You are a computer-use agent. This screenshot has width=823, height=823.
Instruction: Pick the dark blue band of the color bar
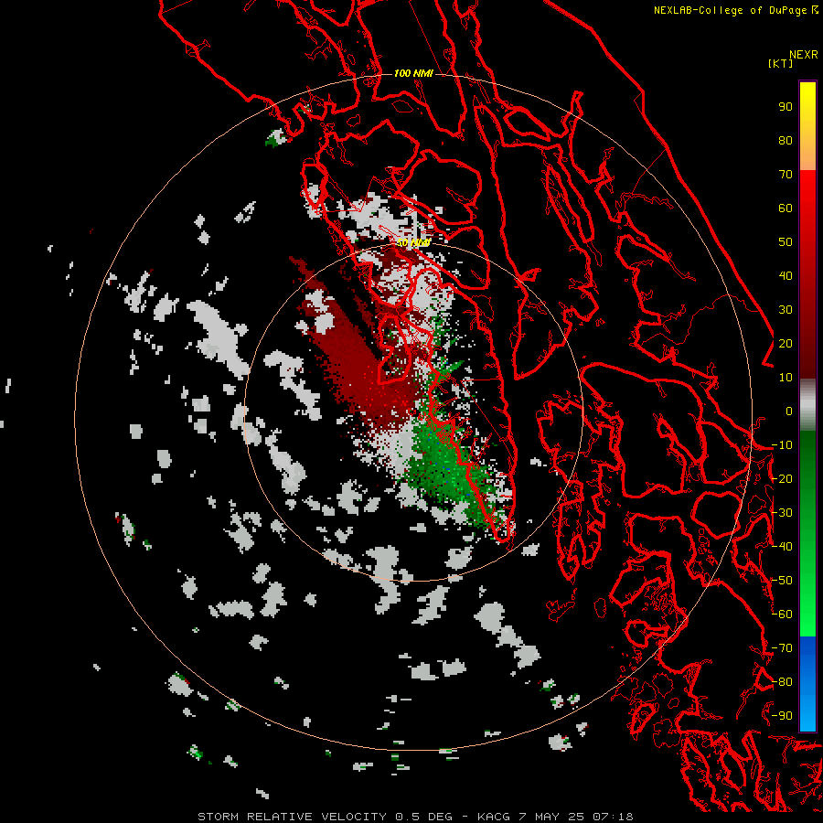[807, 651]
